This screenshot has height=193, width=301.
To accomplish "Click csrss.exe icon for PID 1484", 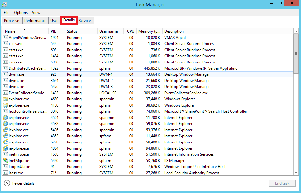I will pos(6,56).
